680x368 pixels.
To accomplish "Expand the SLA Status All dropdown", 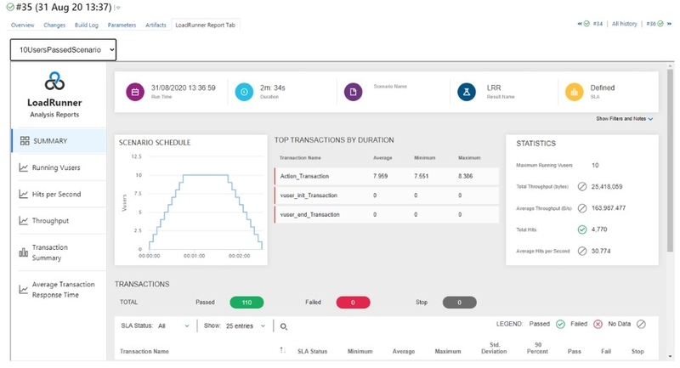I will (x=173, y=326).
